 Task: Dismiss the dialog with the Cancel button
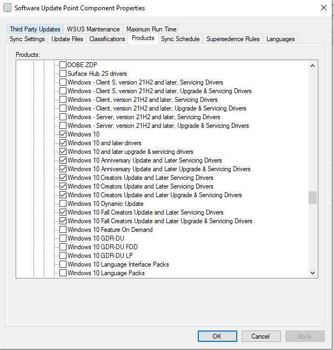pos(261,336)
